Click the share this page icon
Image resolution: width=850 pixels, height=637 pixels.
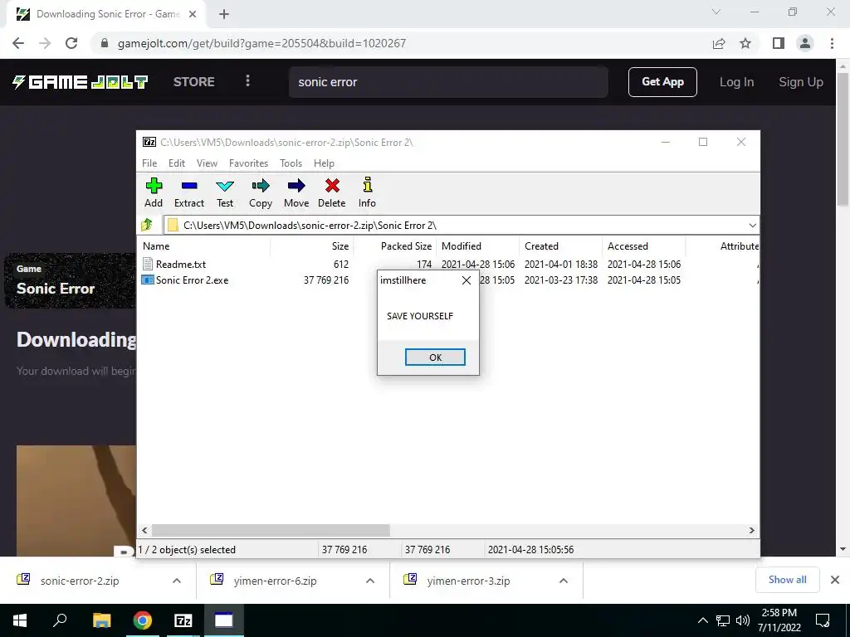pos(719,43)
